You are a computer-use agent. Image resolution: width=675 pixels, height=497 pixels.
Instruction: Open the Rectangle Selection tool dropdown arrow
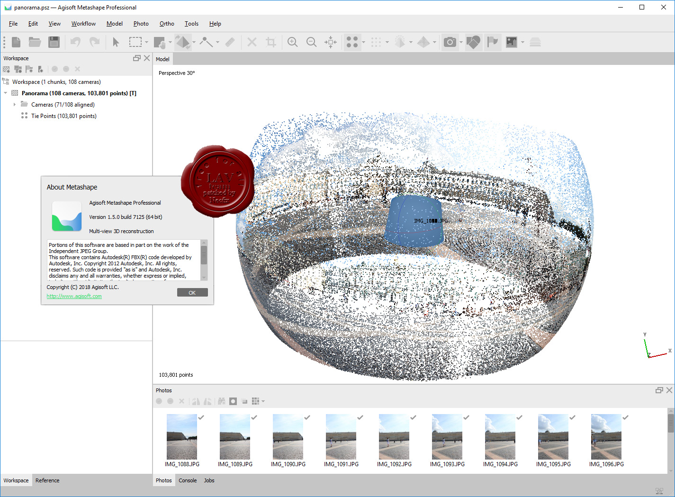click(x=146, y=42)
